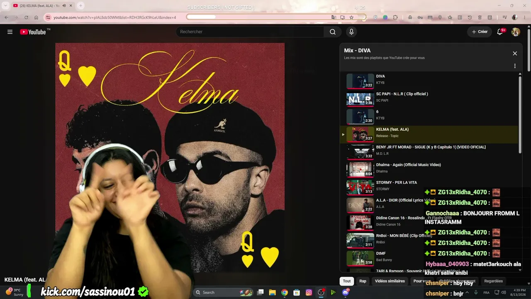Open the browser home page icon
The height and width of the screenshot is (299, 531).
[x=36, y=17]
